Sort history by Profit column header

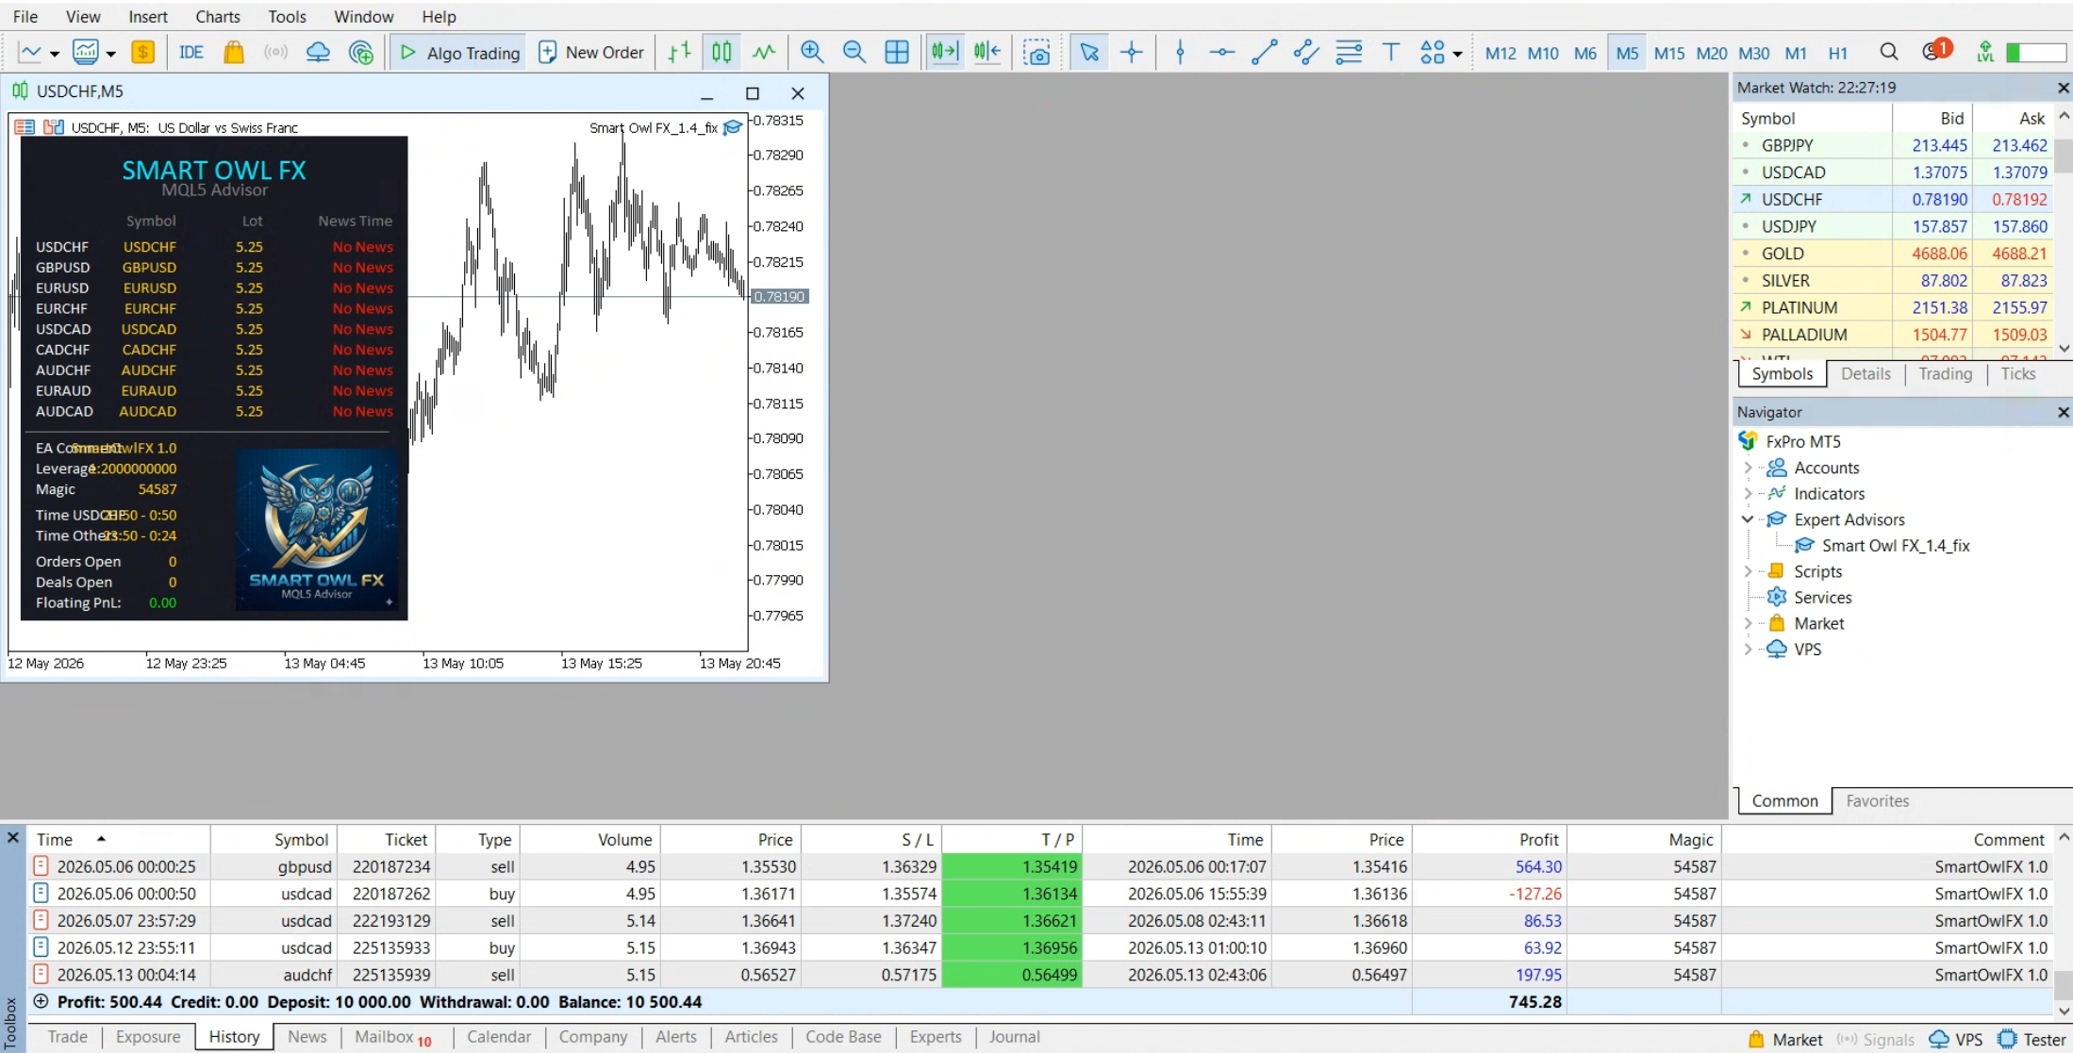point(1489,839)
